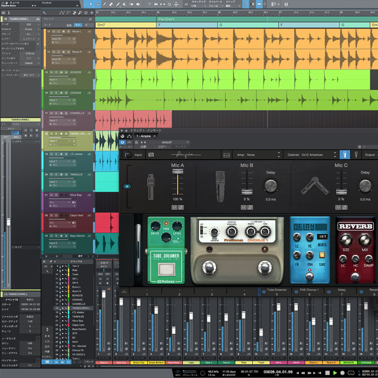Image resolution: width=378 pixels, height=378 pixels.
Task: Click the Ampire rack view icon
Action: (x=226, y=155)
